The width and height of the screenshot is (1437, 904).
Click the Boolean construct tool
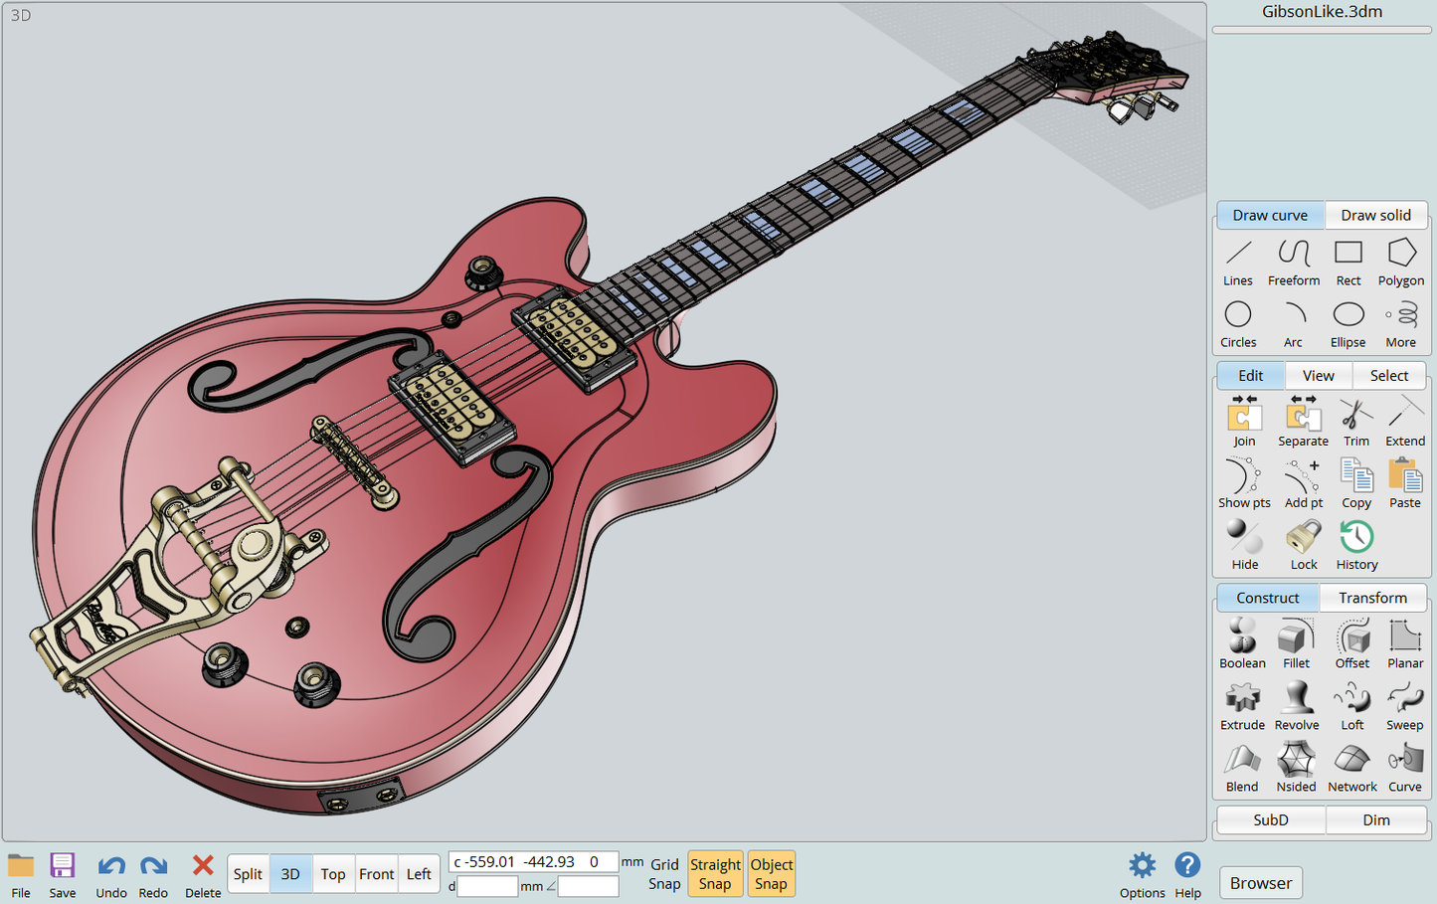1242,644
